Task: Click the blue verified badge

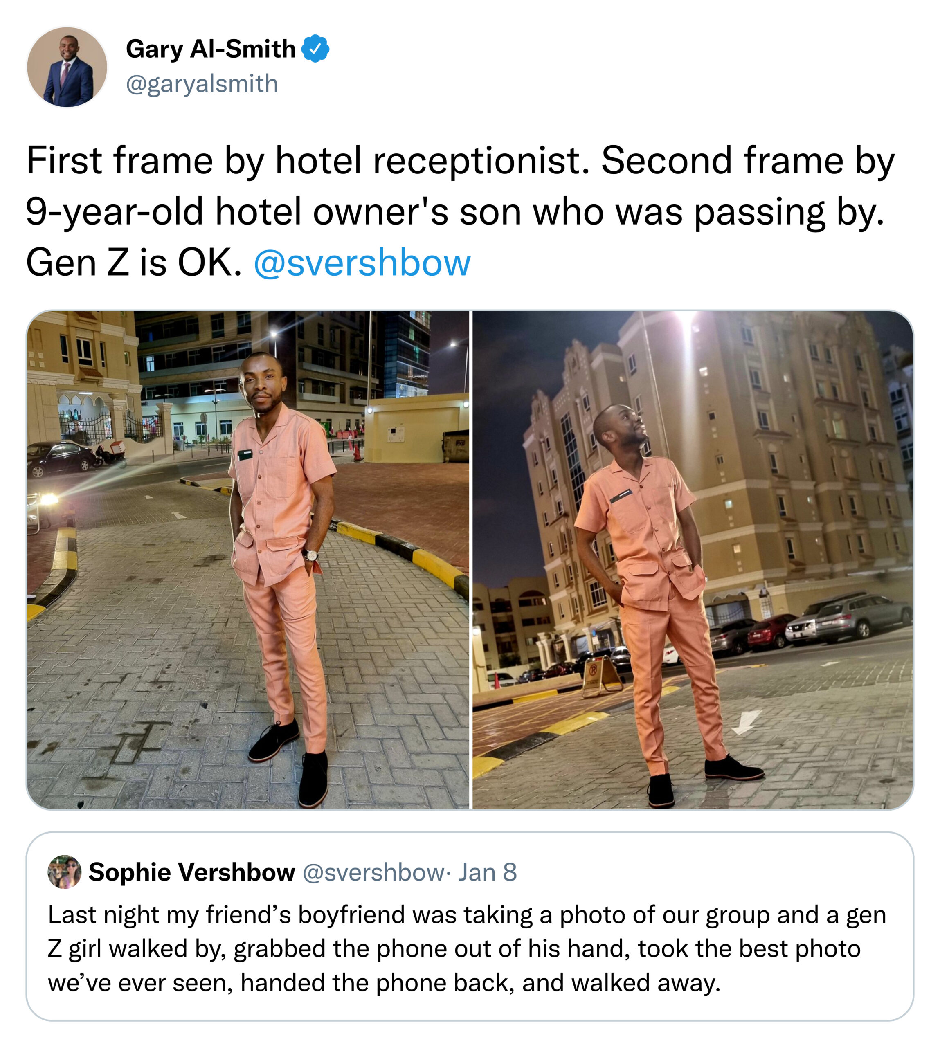Action: (315, 49)
